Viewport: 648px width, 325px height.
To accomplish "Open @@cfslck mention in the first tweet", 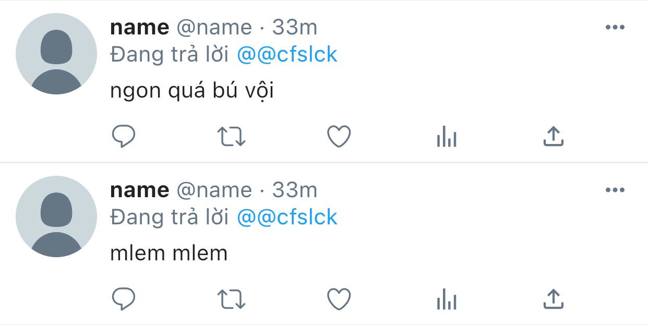I will coord(287,55).
